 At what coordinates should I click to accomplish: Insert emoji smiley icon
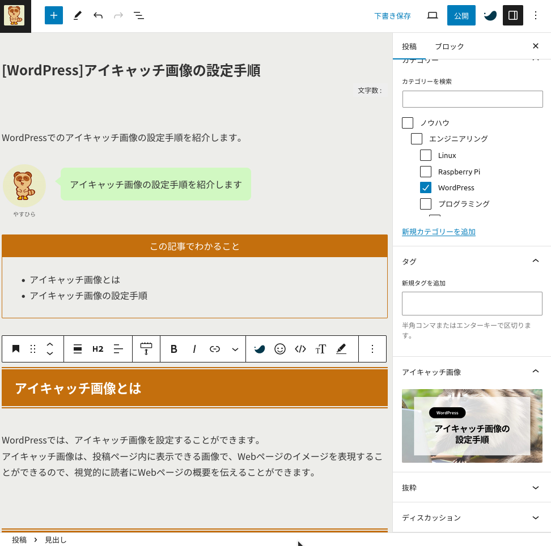(279, 349)
